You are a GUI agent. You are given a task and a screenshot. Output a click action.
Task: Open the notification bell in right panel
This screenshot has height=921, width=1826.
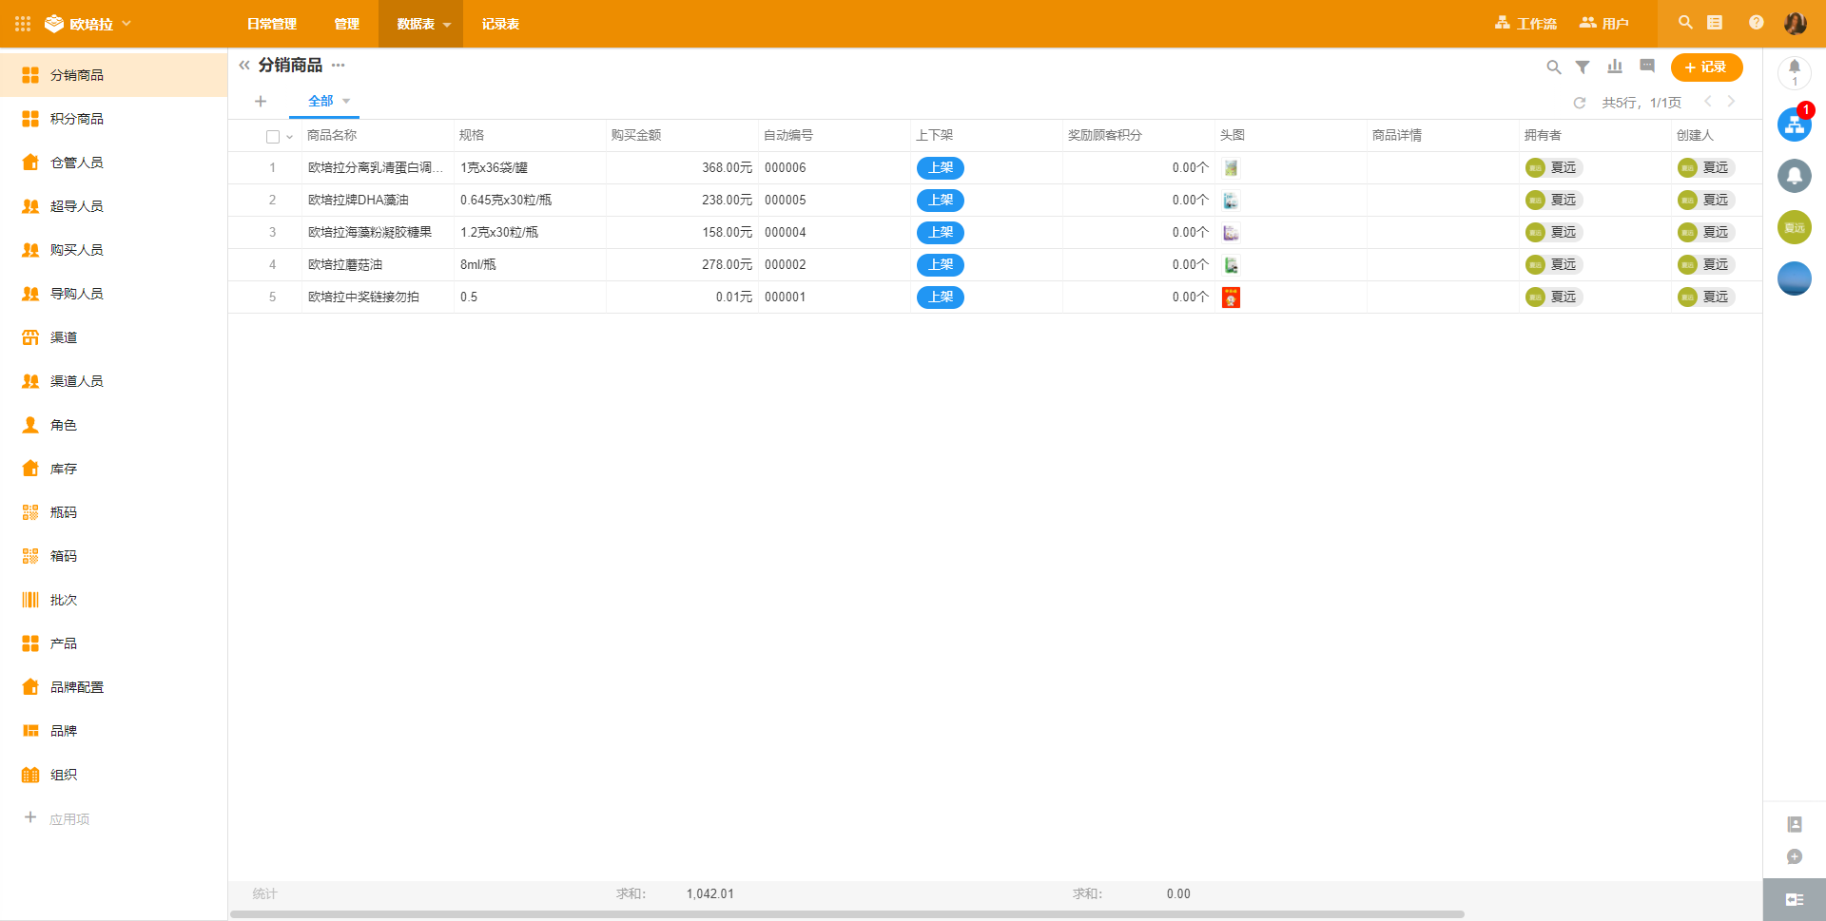(x=1794, y=69)
